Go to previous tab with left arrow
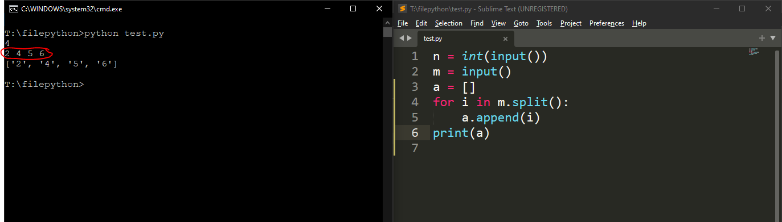The height and width of the screenshot is (222, 782). pos(401,38)
